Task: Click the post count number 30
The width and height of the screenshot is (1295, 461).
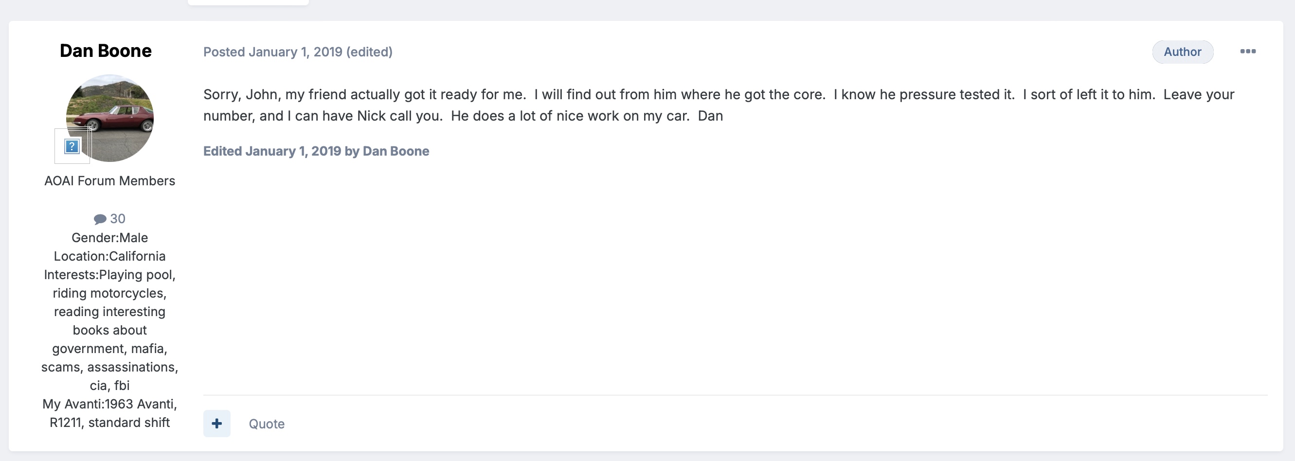Action: [118, 219]
